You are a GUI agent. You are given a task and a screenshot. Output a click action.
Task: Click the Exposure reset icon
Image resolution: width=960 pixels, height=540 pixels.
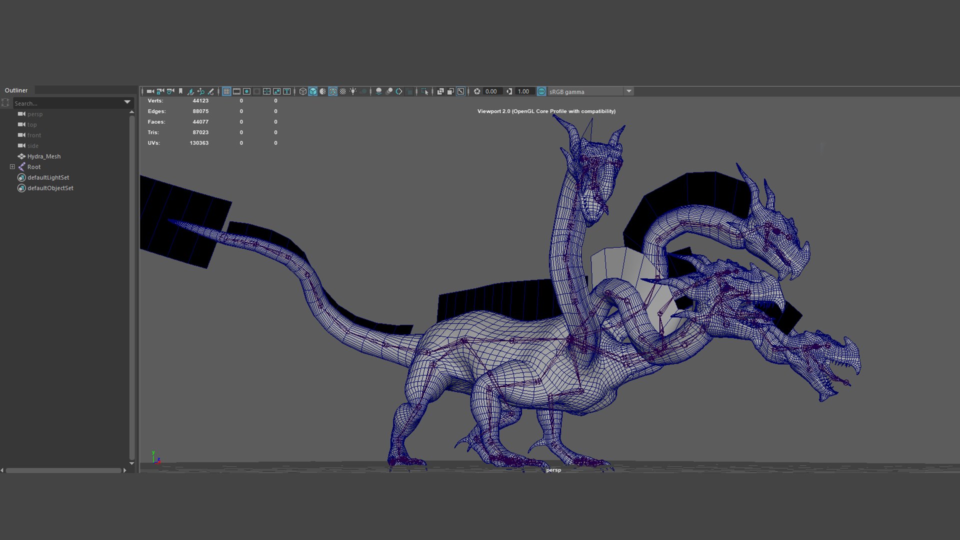(x=477, y=91)
